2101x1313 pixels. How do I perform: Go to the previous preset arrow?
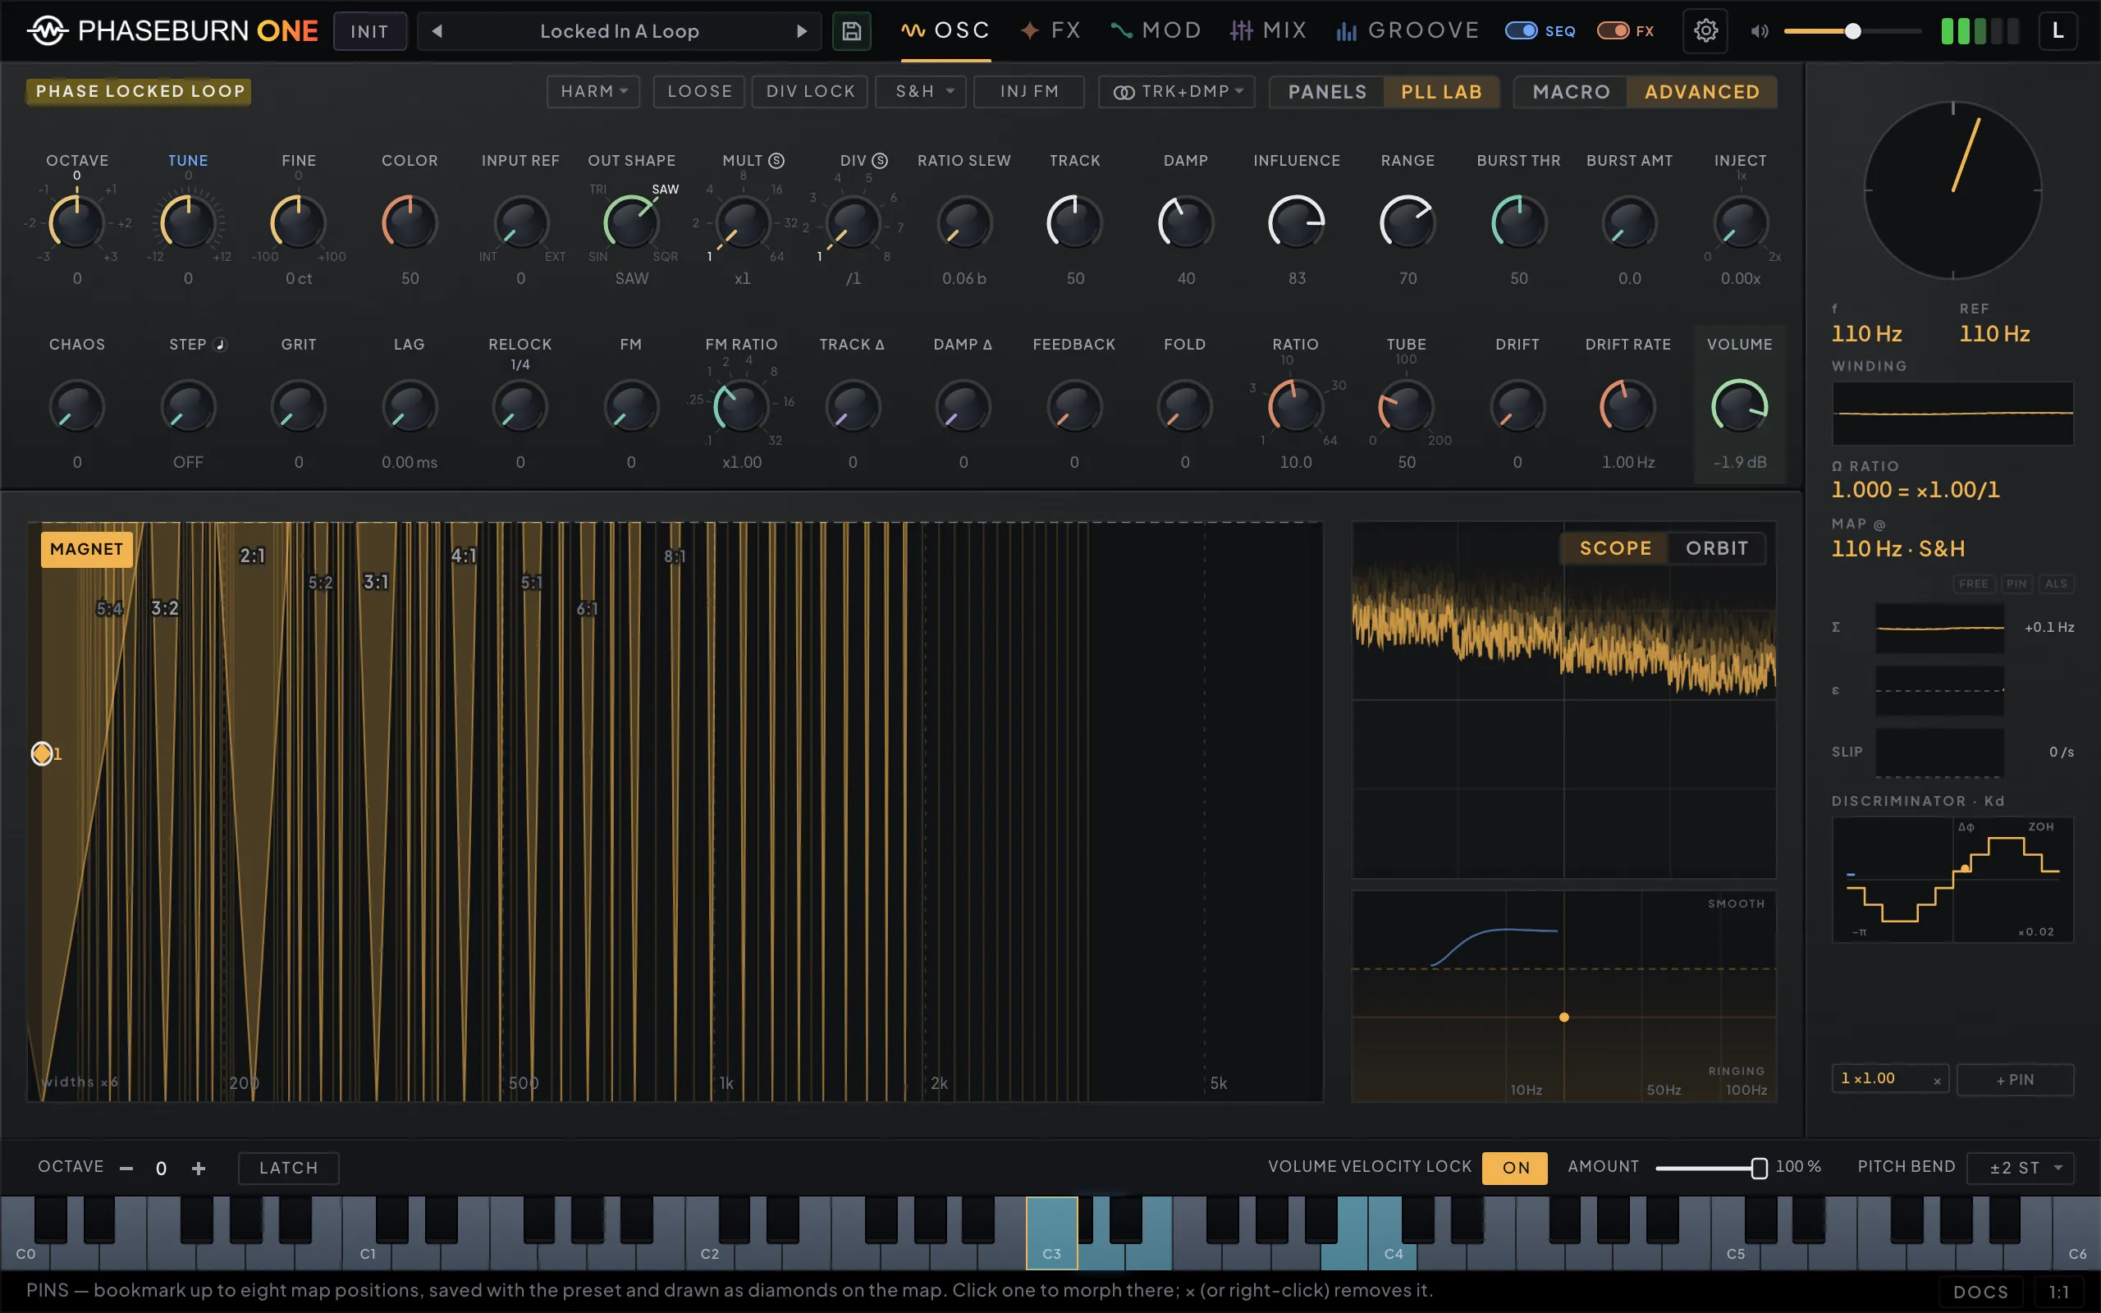pos(437,31)
